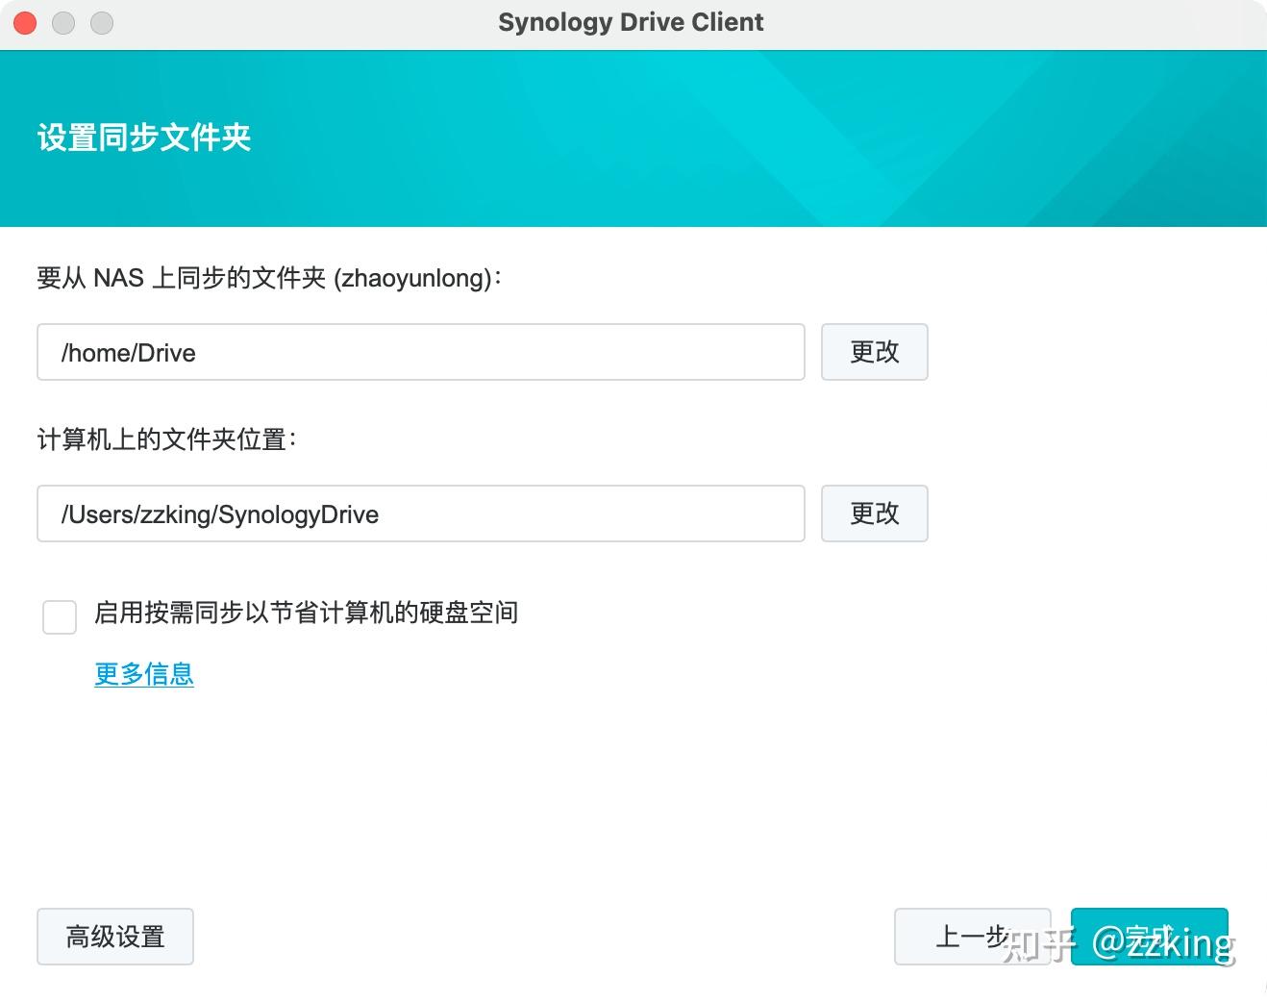Click the /Users/zzking/SynologyDrive path field

[420, 514]
